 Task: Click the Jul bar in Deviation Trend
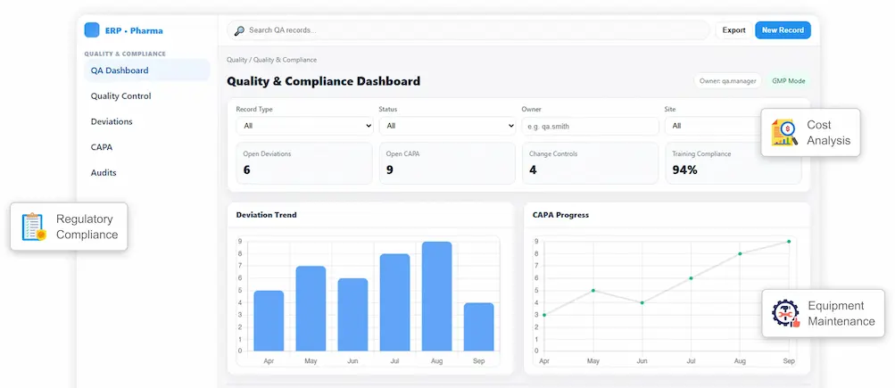[x=395, y=302]
